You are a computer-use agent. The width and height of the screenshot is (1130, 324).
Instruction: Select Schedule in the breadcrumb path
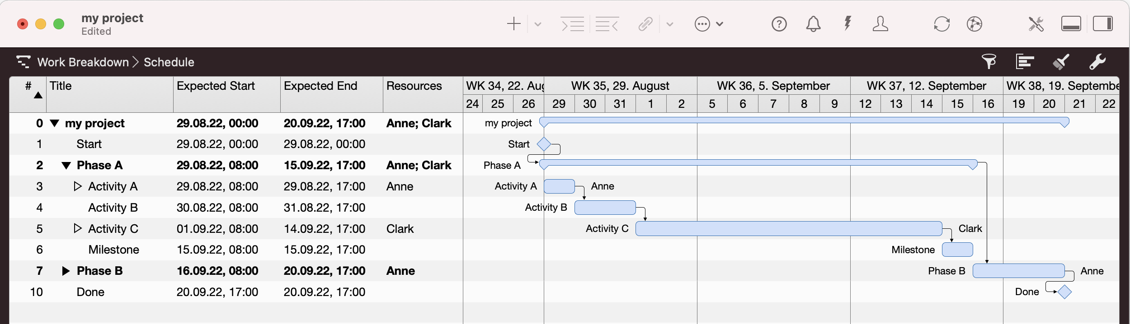click(x=169, y=62)
